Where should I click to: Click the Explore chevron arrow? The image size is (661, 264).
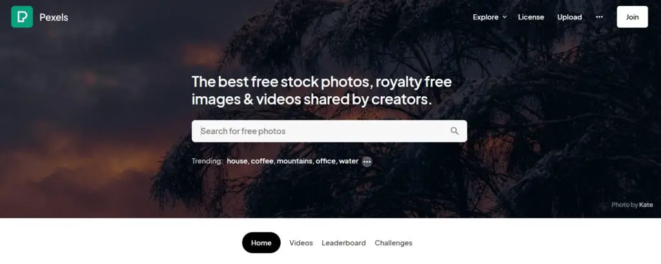click(504, 17)
